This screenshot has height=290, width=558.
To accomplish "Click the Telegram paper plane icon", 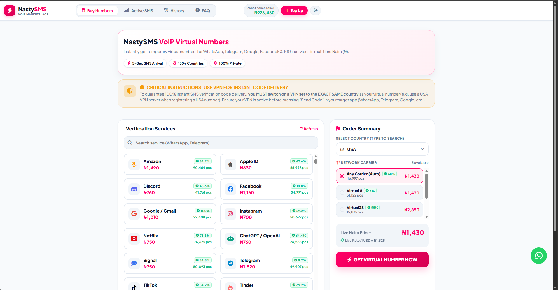I will pyautogui.click(x=230, y=264).
